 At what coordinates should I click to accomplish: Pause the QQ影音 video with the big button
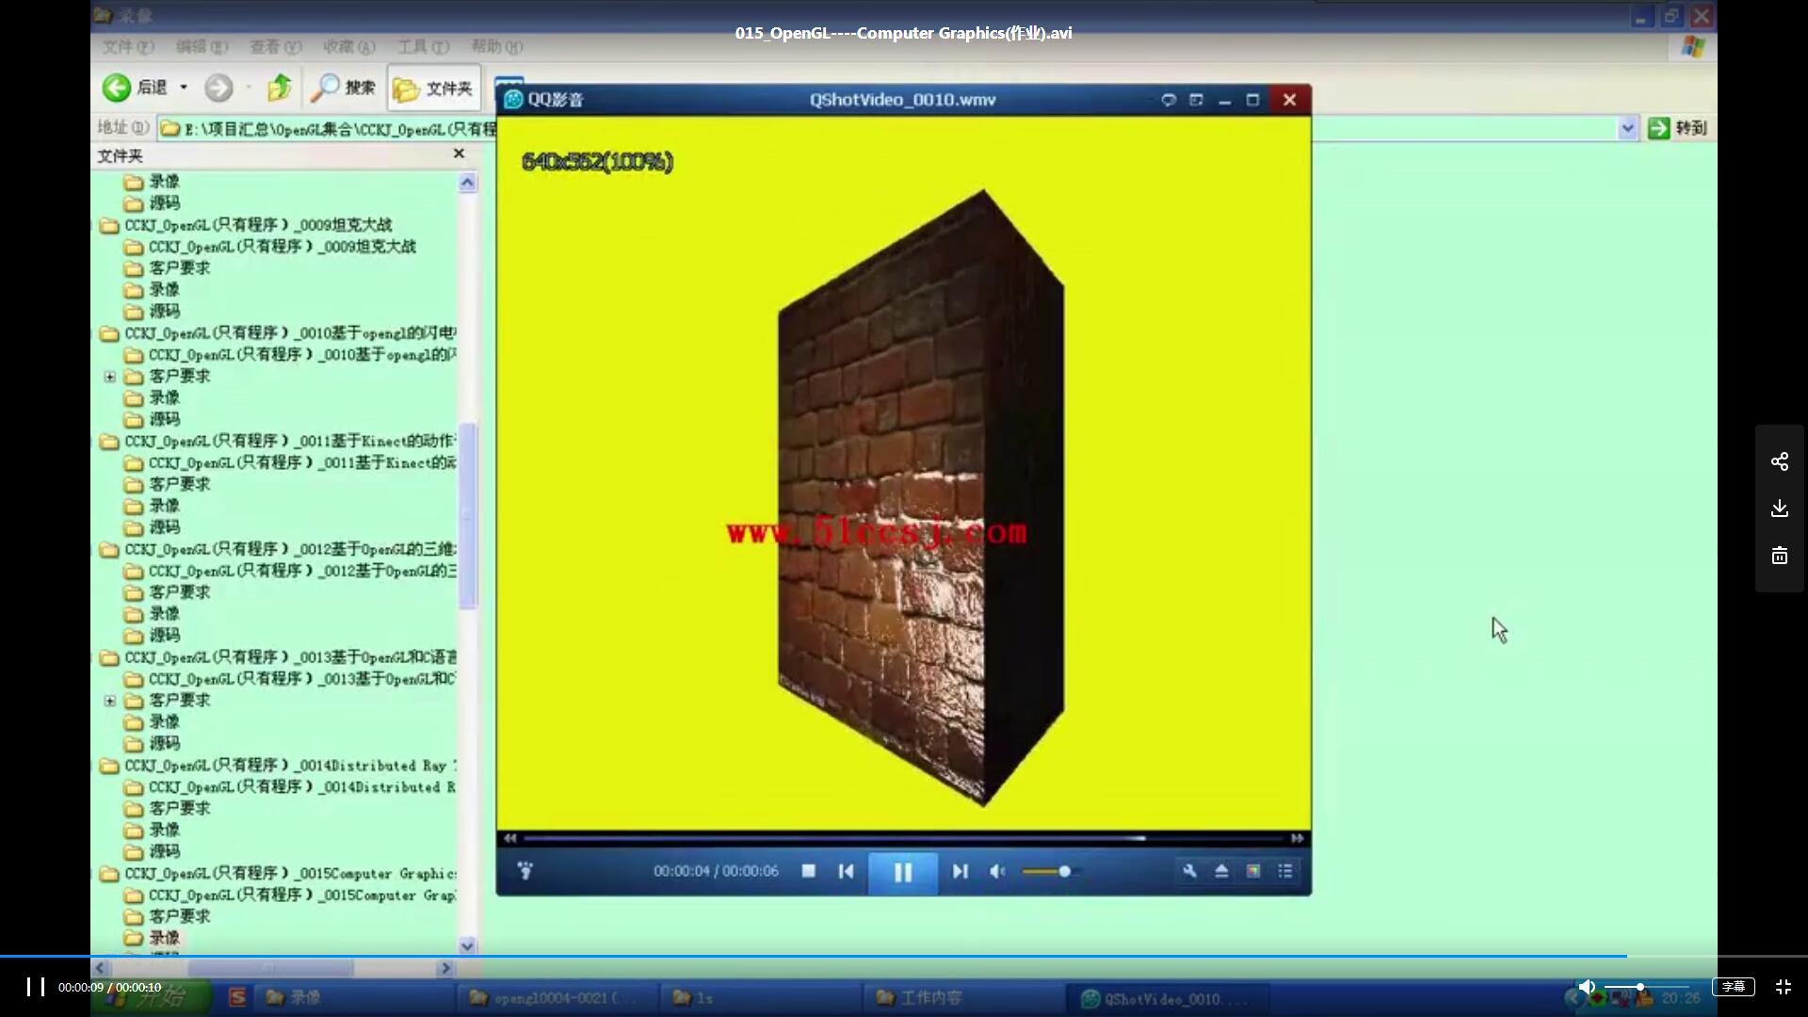tap(902, 872)
